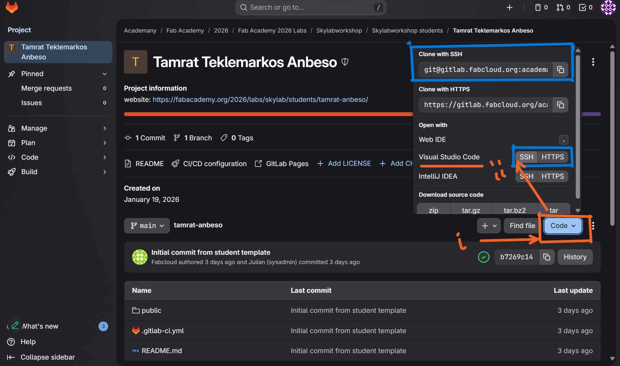The image size is (620, 366).
Task: Open the fabacademy.org website link
Action: tap(260, 100)
